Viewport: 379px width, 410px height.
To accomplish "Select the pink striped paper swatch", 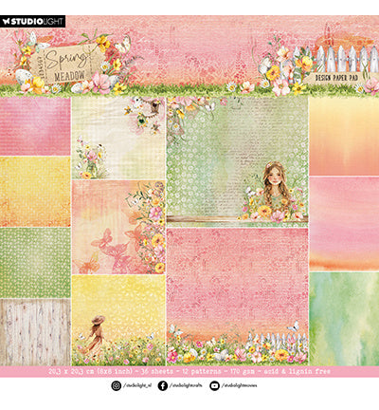I will (x=35, y=126).
